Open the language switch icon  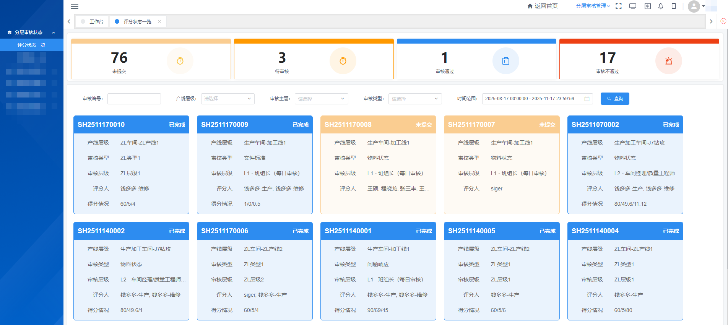click(x=647, y=6)
